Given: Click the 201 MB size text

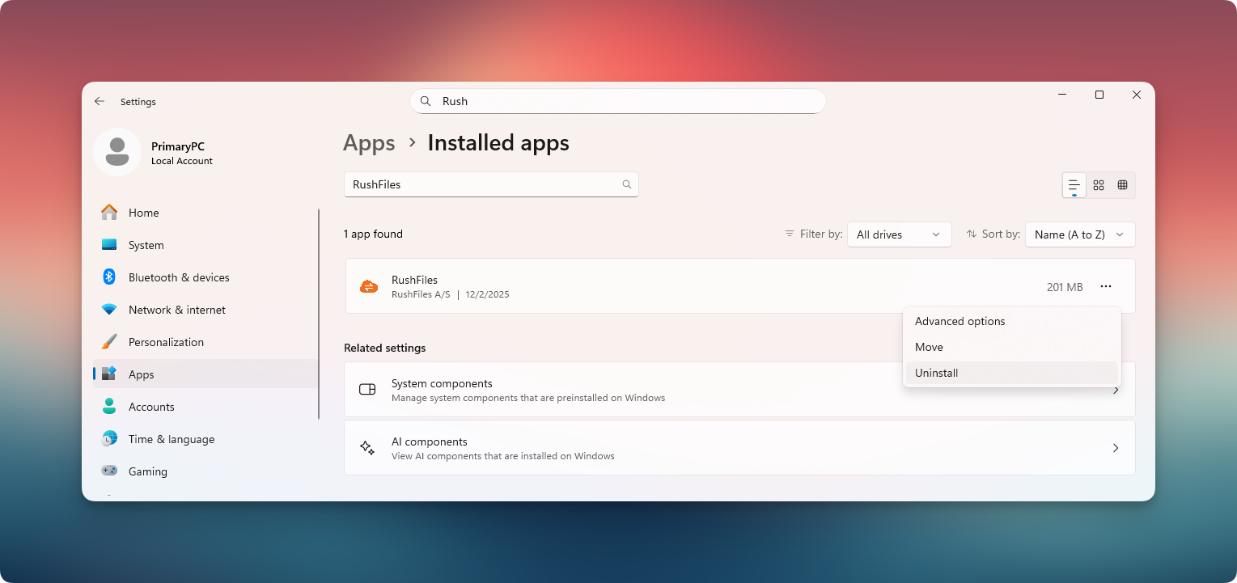Looking at the screenshot, I should pyautogui.click(x=1065, y=287).
